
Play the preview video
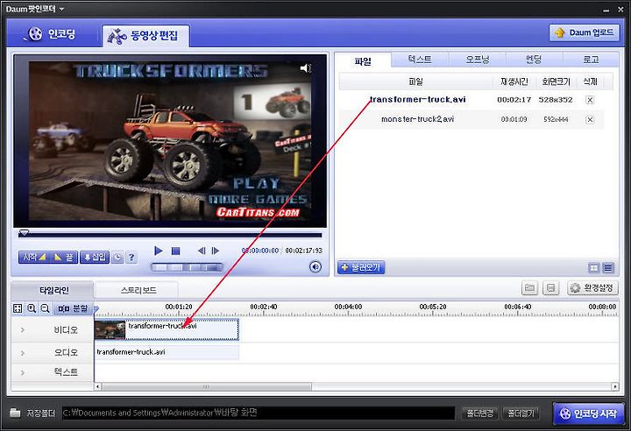click(159, 251)
